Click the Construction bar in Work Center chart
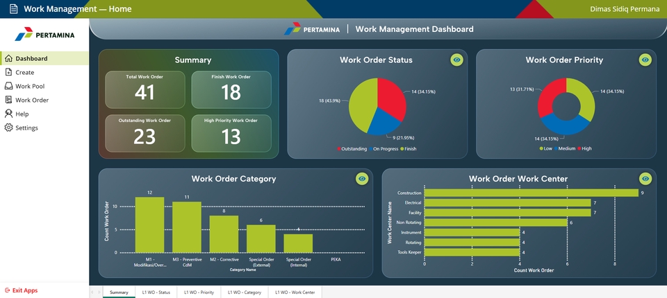Image resolution: width=667 pixels, height=298 pixels. (x=531, y=193)
